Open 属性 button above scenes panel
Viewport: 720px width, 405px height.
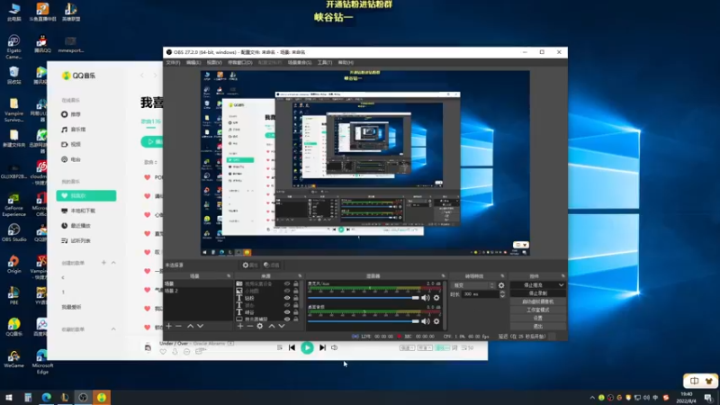[250, 265]
